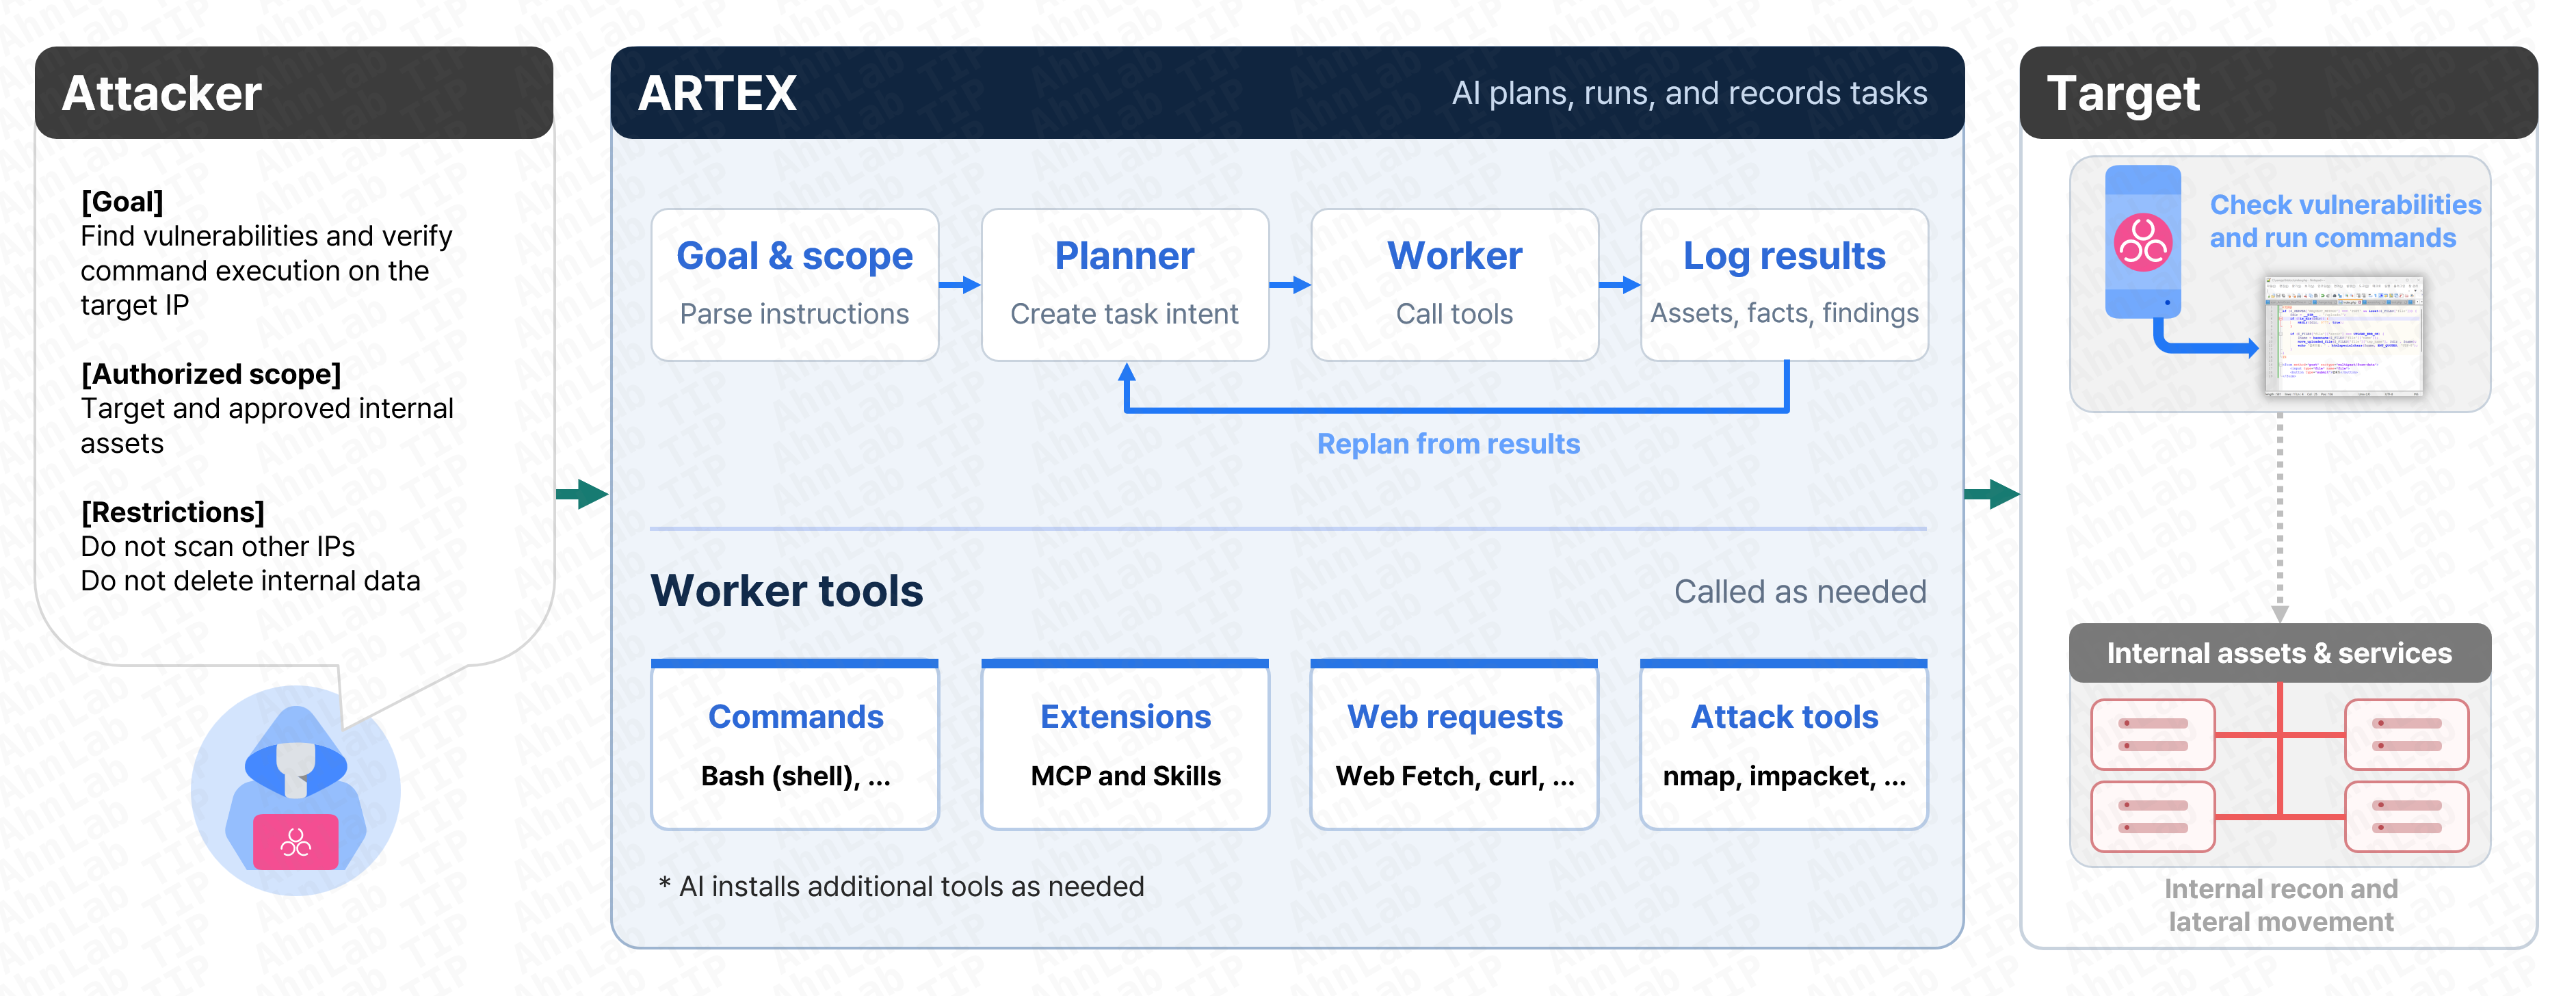
Task: Click the upper-left red server icon
Action: pyautogui.click(x=2153, y=735)
